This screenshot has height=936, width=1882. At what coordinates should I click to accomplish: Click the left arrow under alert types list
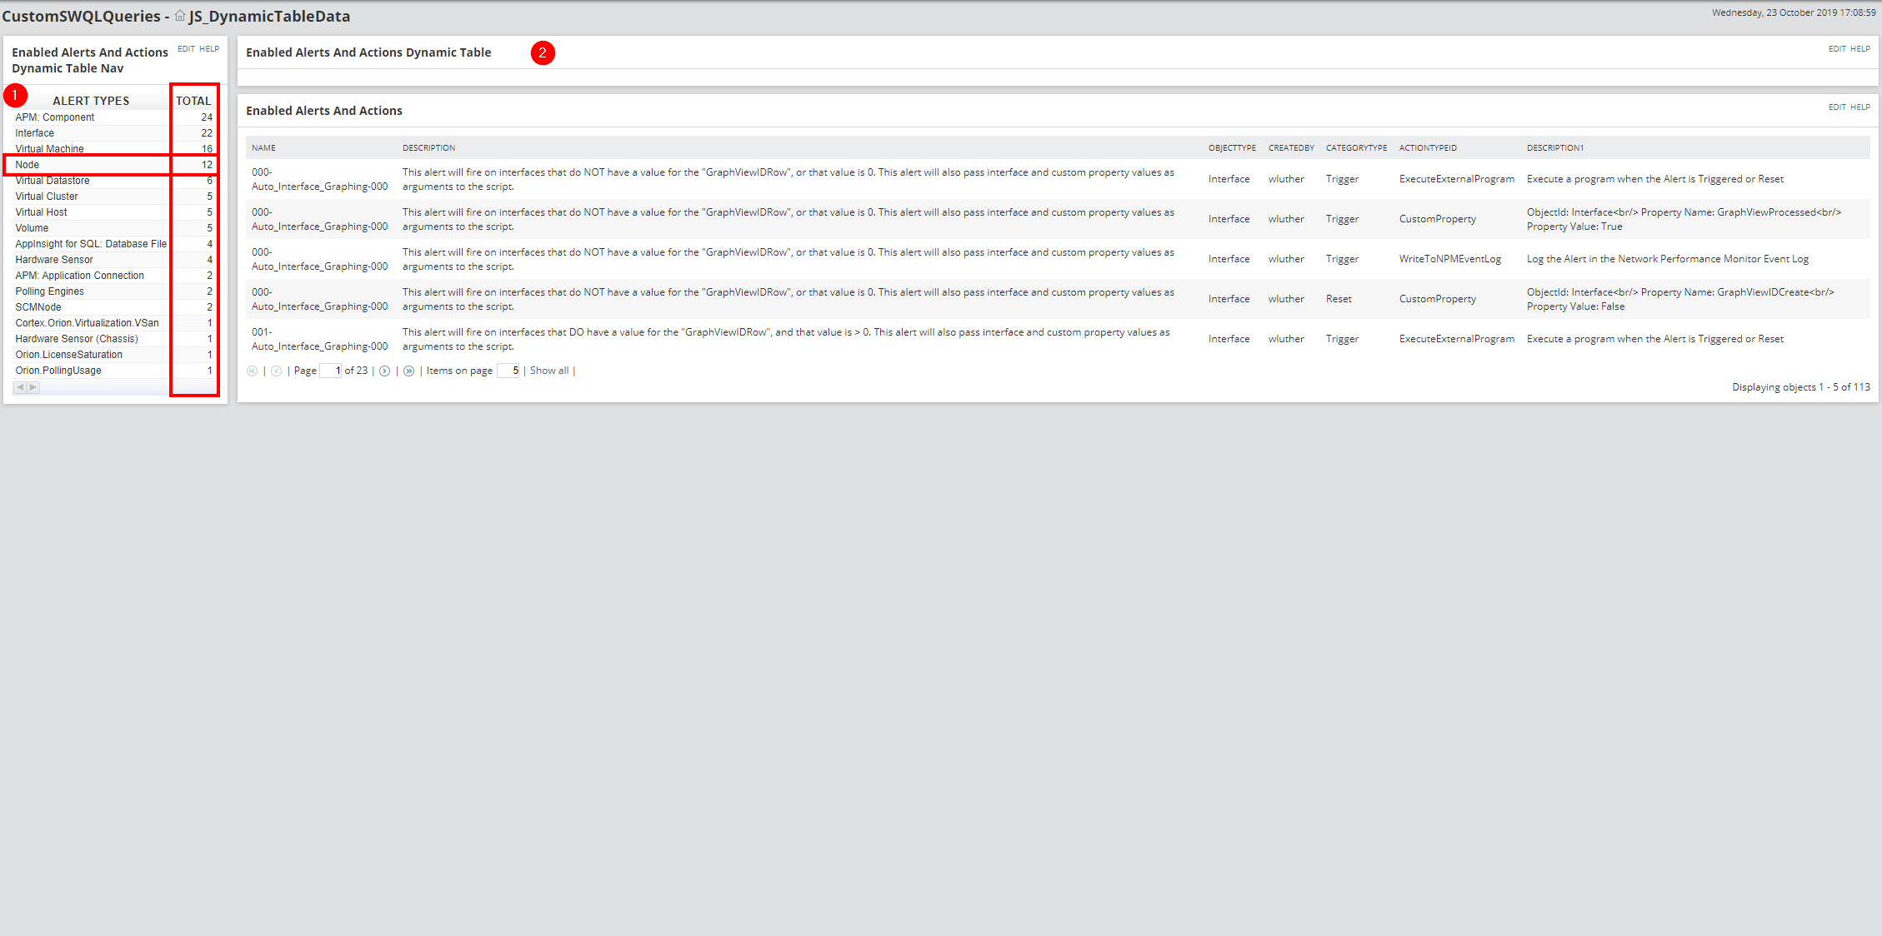[x=20, y=387]
